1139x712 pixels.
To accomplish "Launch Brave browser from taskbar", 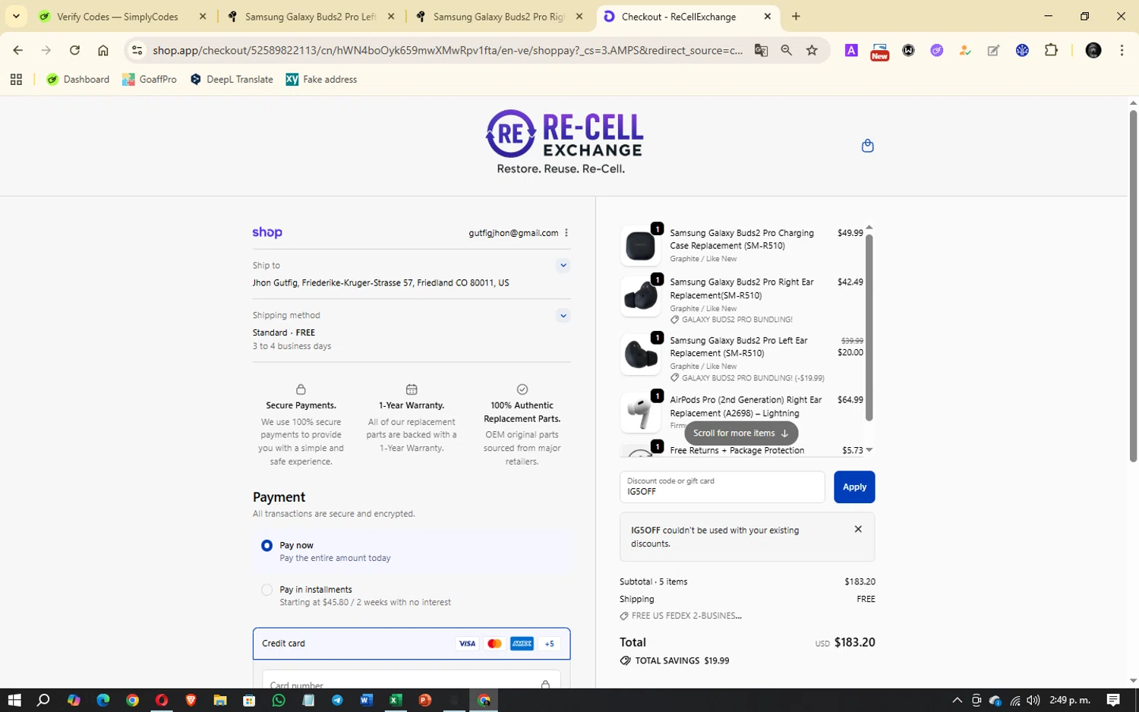I will point(191,700).
